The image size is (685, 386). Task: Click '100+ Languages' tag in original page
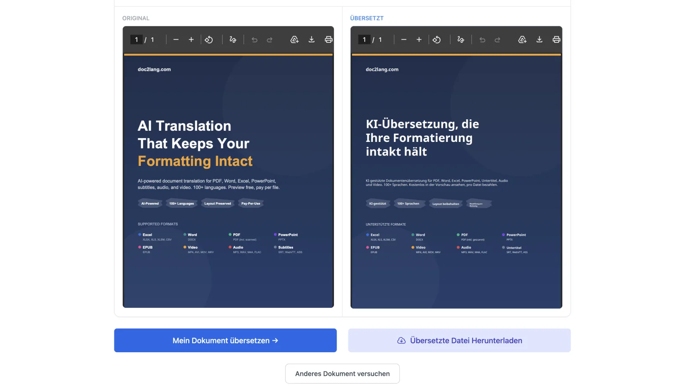tap(182, 203)
